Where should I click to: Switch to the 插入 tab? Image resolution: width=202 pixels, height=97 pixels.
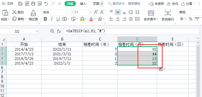click(x=83, y=4)
